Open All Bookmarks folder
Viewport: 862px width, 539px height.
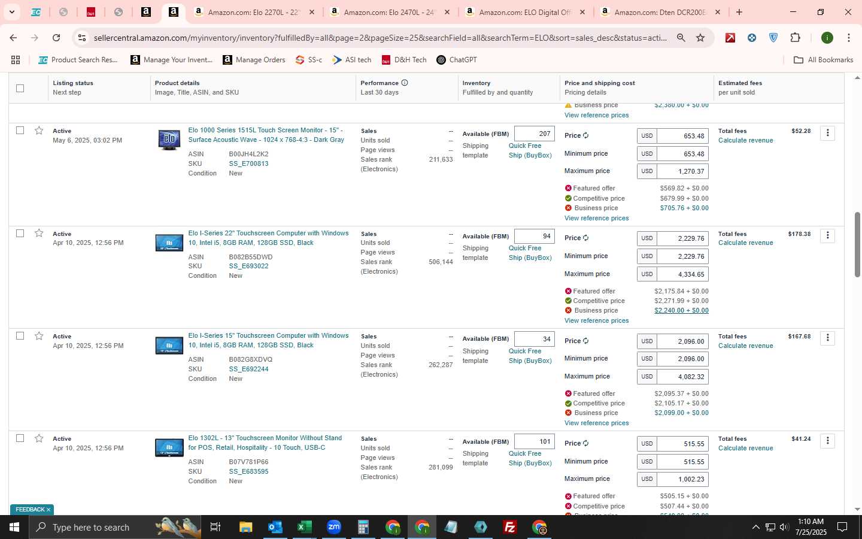(823, 60)
